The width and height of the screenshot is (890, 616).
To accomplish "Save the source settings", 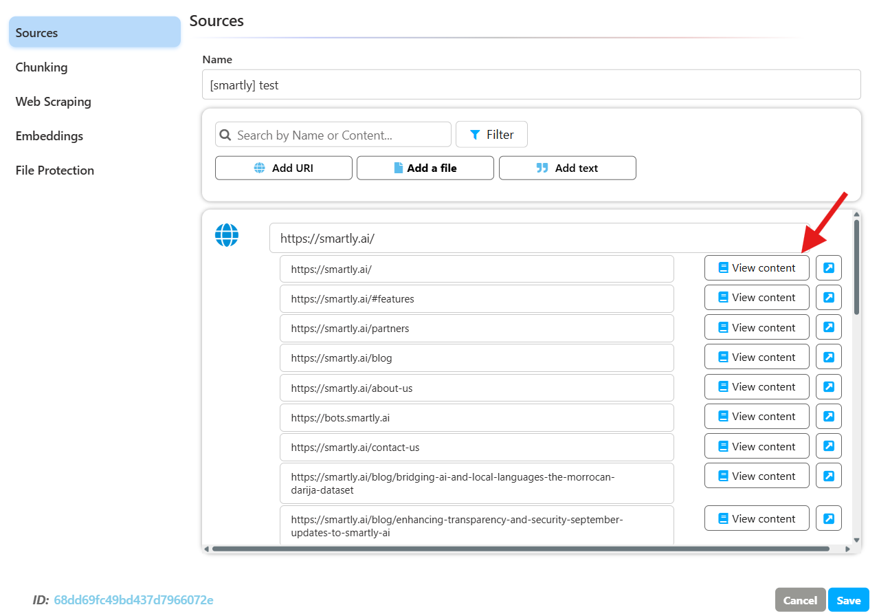I will coord(849,600).
